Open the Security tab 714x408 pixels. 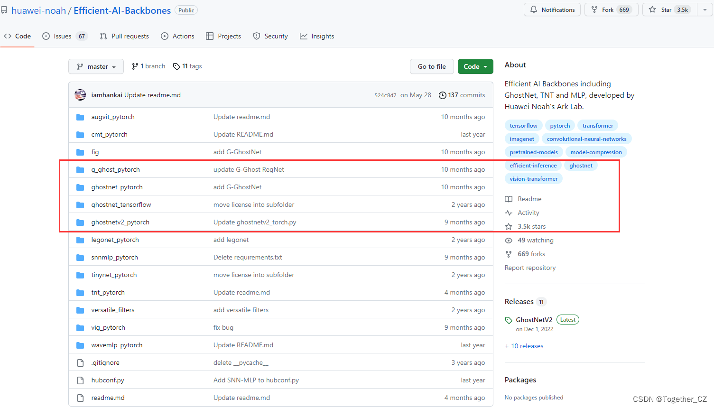pyautogui.click(x=270, y=37)
